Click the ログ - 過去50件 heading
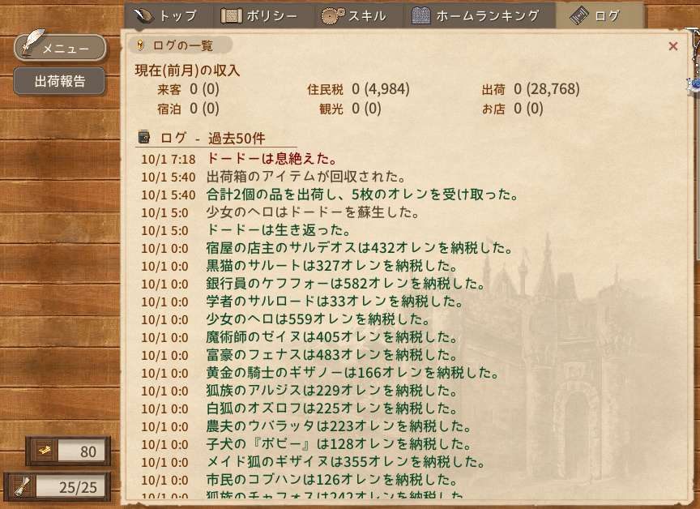Image resolution: width=700 pixels, height=509 pixels. click(x=212, y=138)
